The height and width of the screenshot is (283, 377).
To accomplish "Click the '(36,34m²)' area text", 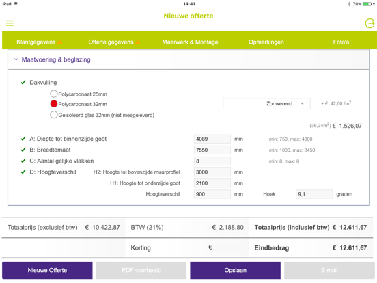I will click(x=320, y=126).
